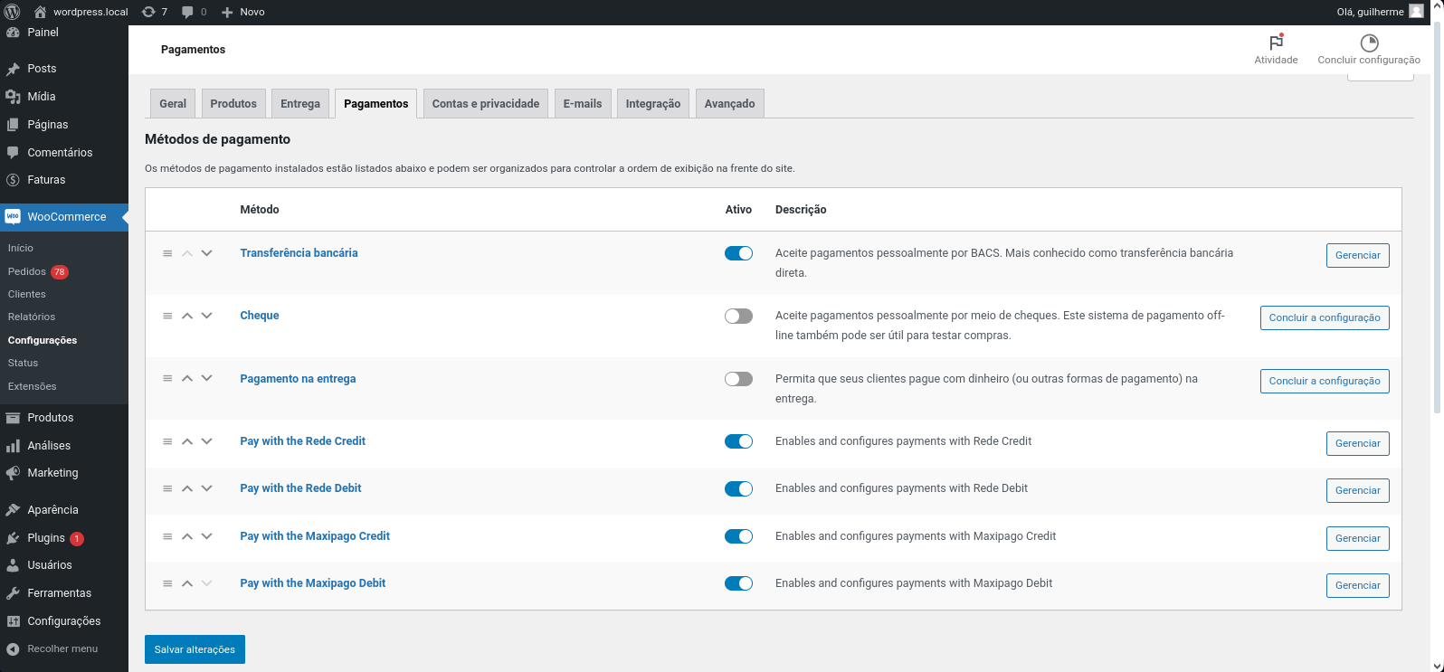Image resolution: width=1444 pixels, height=672 pixels.
Task: Switch to the Produtos settings tab
Action: (x=233, y=103)
